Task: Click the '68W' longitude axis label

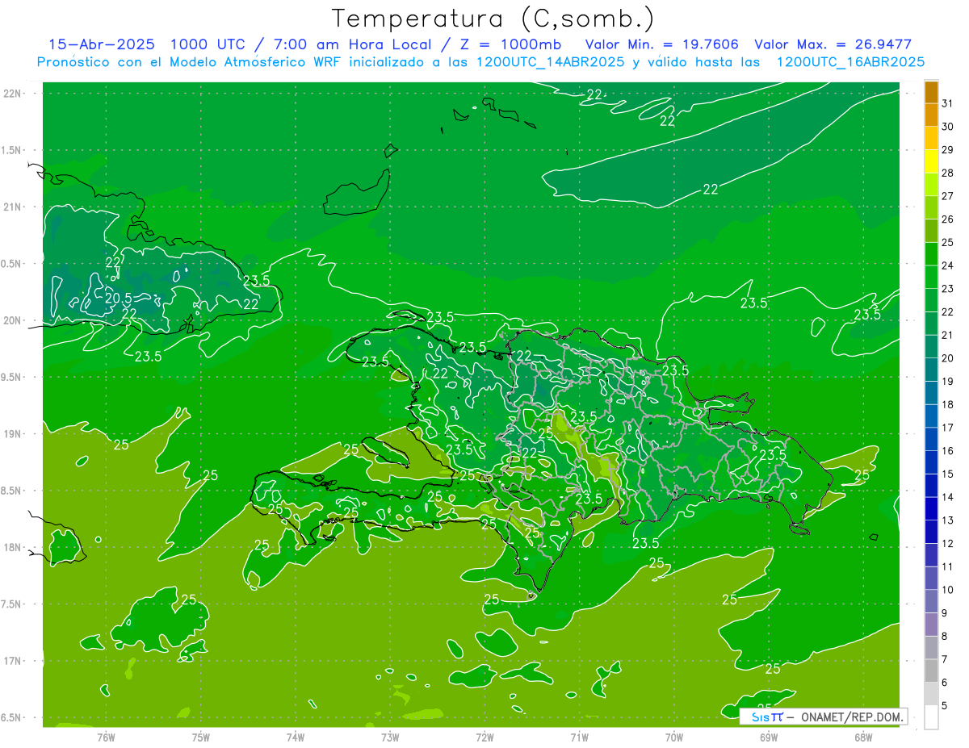Action: [863, 738]
